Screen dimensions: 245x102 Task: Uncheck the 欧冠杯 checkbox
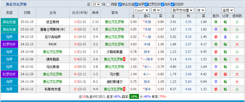(x=172, y=5)
